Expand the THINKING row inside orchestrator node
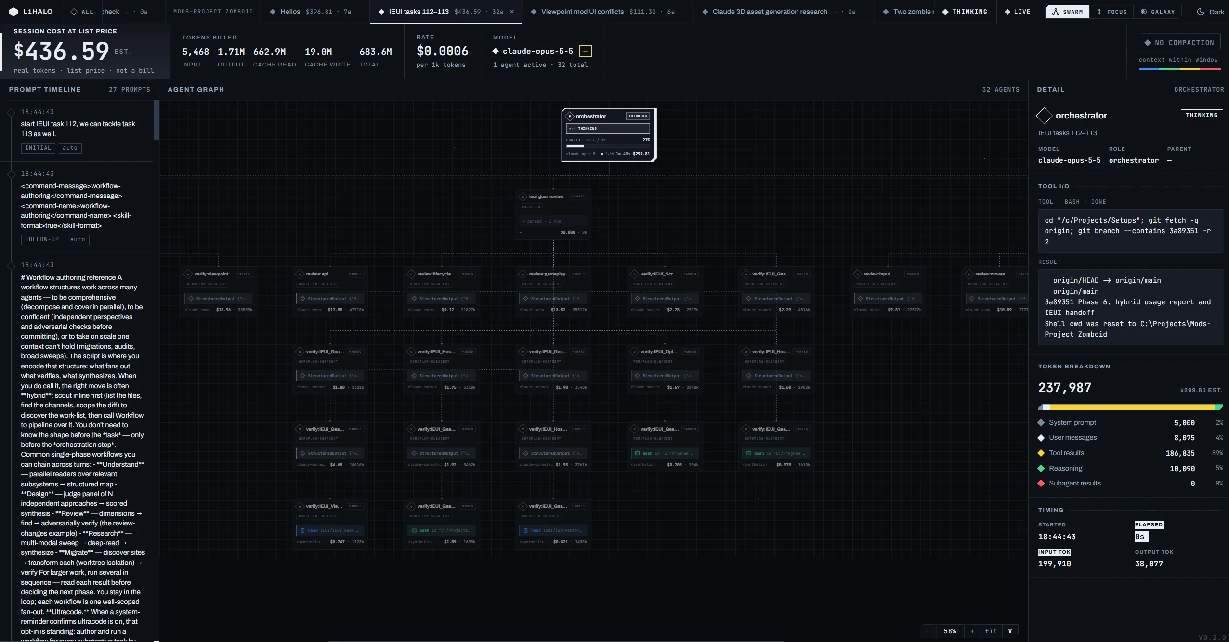 tap(608, 129)
